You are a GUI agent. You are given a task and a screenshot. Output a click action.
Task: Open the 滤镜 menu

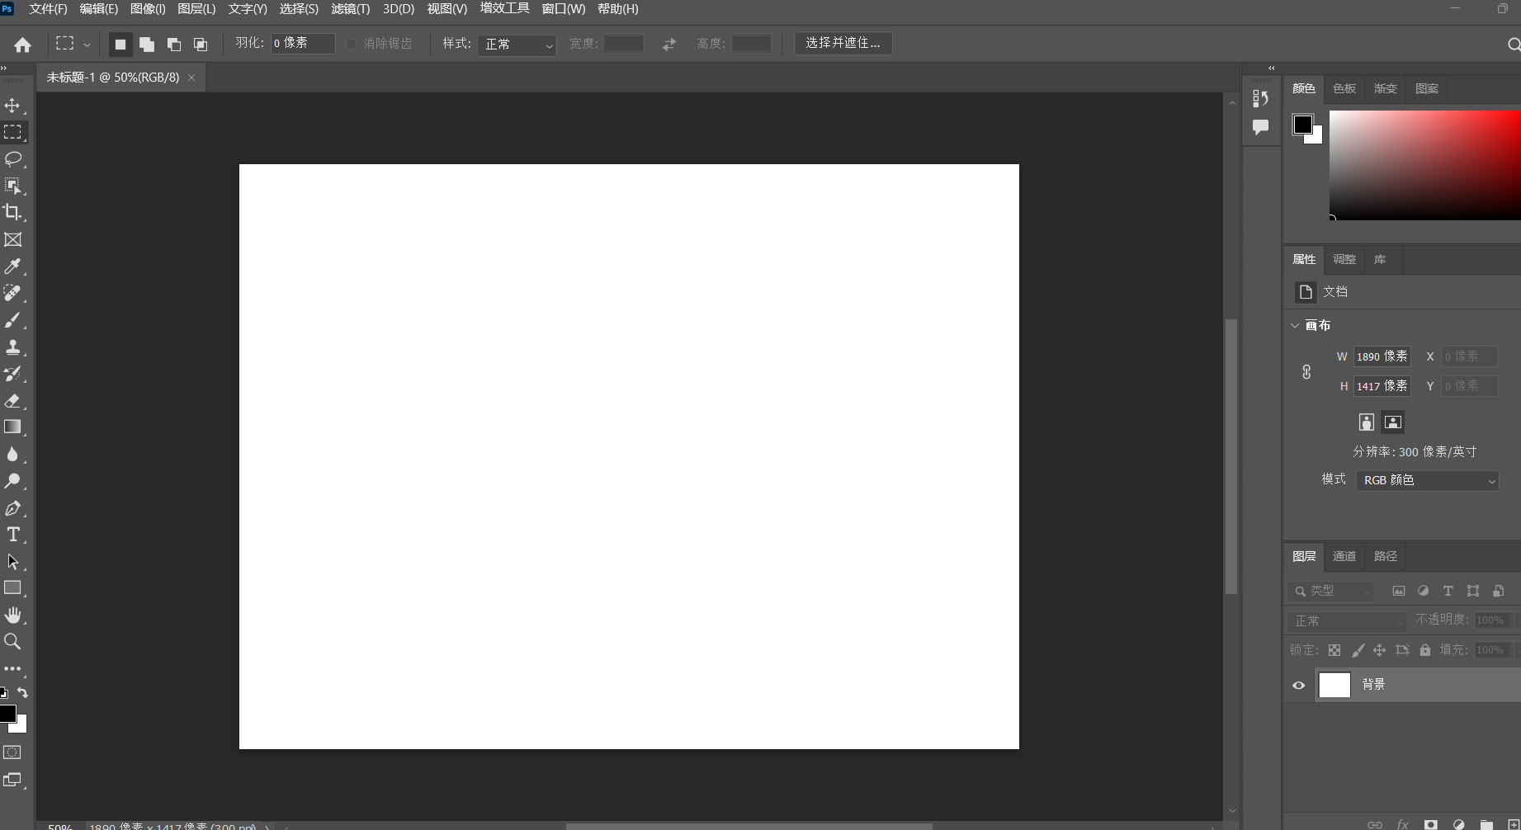tap(349, 9)
